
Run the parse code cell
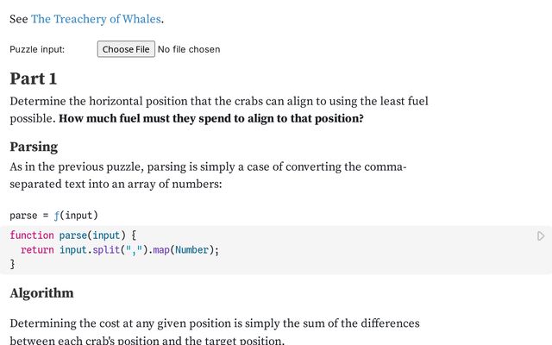point(541,235)
